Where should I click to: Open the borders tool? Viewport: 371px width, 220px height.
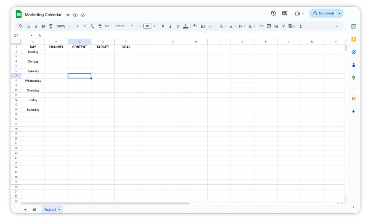203,26
